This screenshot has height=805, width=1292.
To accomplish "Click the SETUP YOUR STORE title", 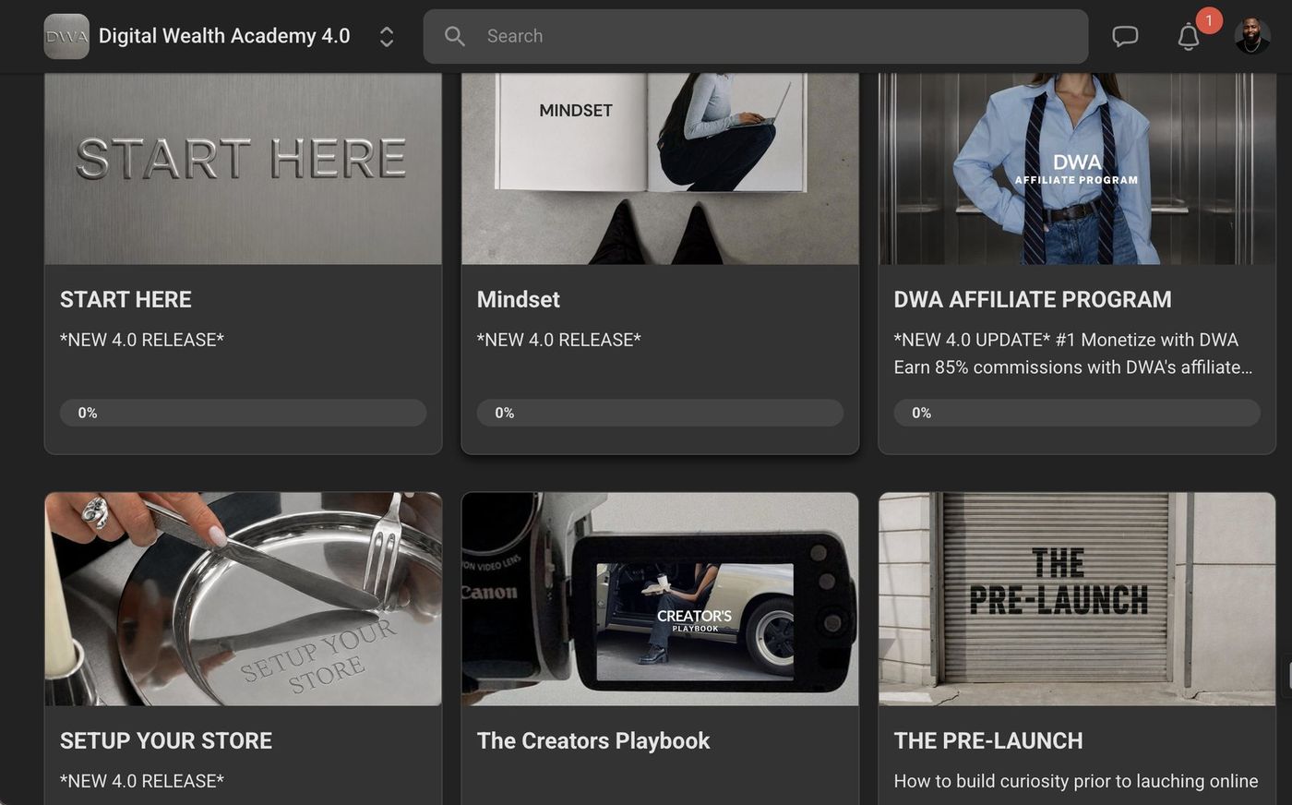I will click(x=166, y=740).
